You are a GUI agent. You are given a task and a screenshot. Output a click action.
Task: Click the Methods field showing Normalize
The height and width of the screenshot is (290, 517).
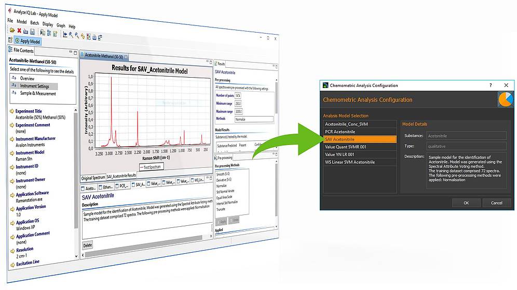pyautogui.click(x=253, y=119)
